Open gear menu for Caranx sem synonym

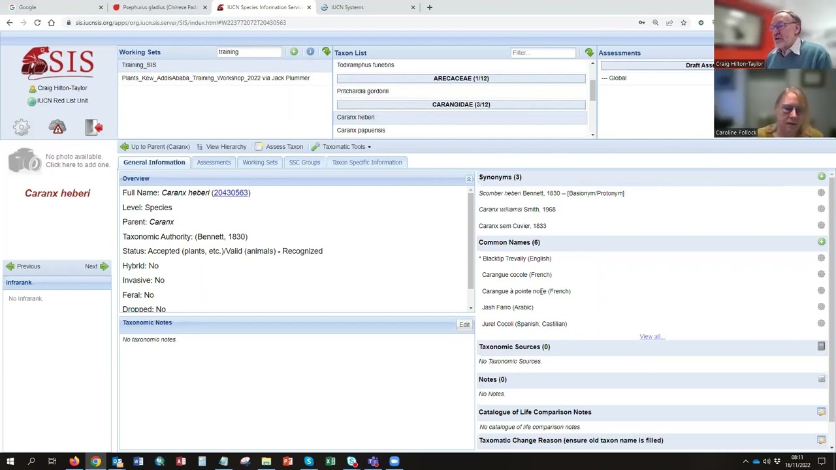point(821,226)
